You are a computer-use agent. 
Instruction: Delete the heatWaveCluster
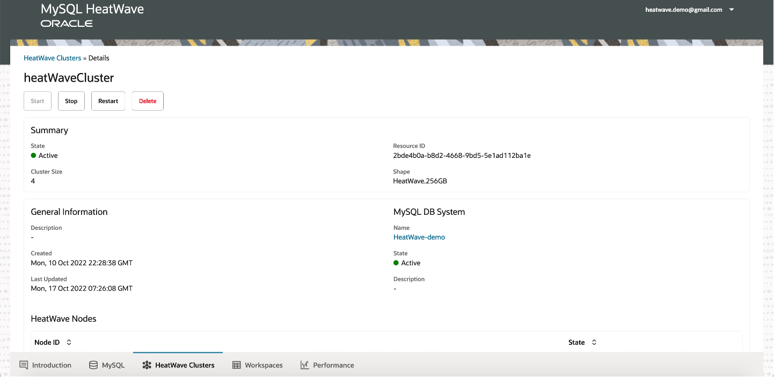click(x=147, y=100)
